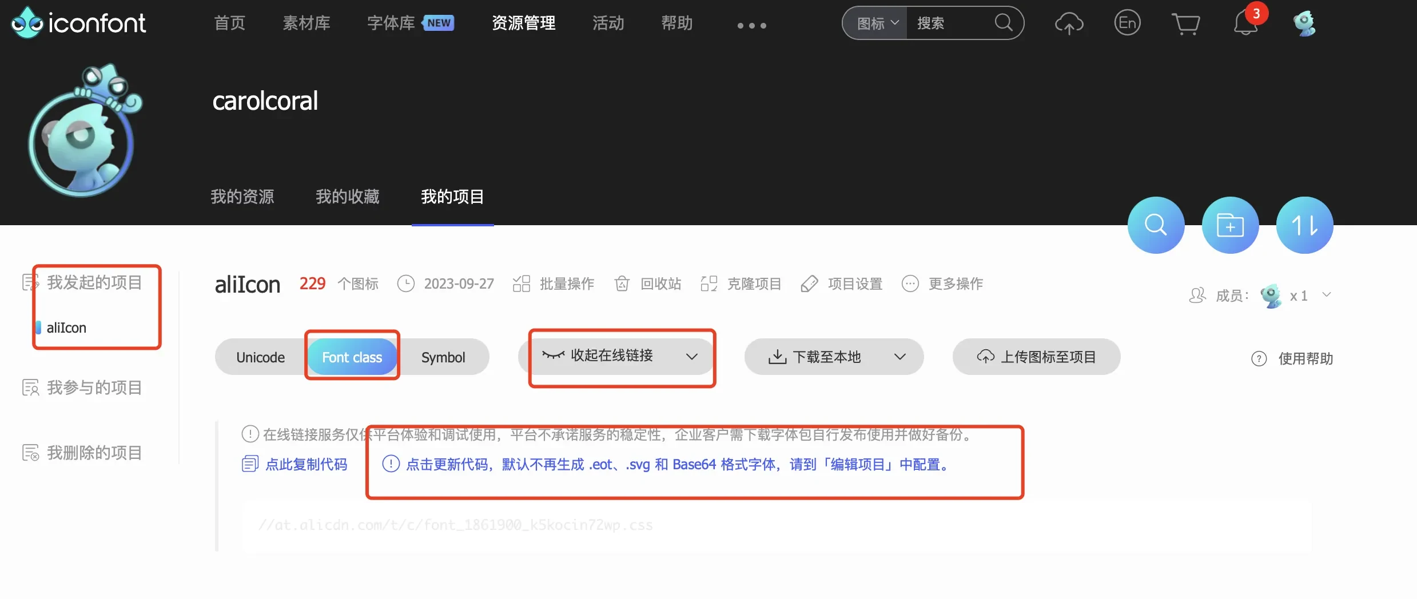Expand the 成员 members chevron
Viewport: 1417px width, 599px height.
coord(1327,295)
